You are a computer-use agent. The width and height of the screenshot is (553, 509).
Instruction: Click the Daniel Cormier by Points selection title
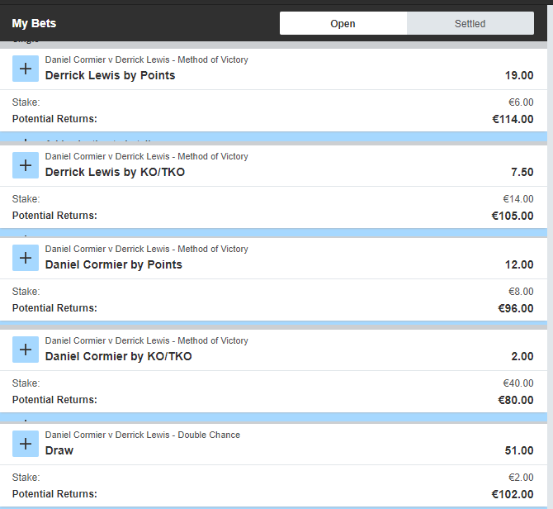coord(114,264)
